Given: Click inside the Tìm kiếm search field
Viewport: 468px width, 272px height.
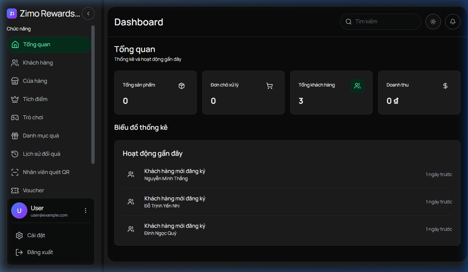Looking at the screenshot, I should pos(380,22).
